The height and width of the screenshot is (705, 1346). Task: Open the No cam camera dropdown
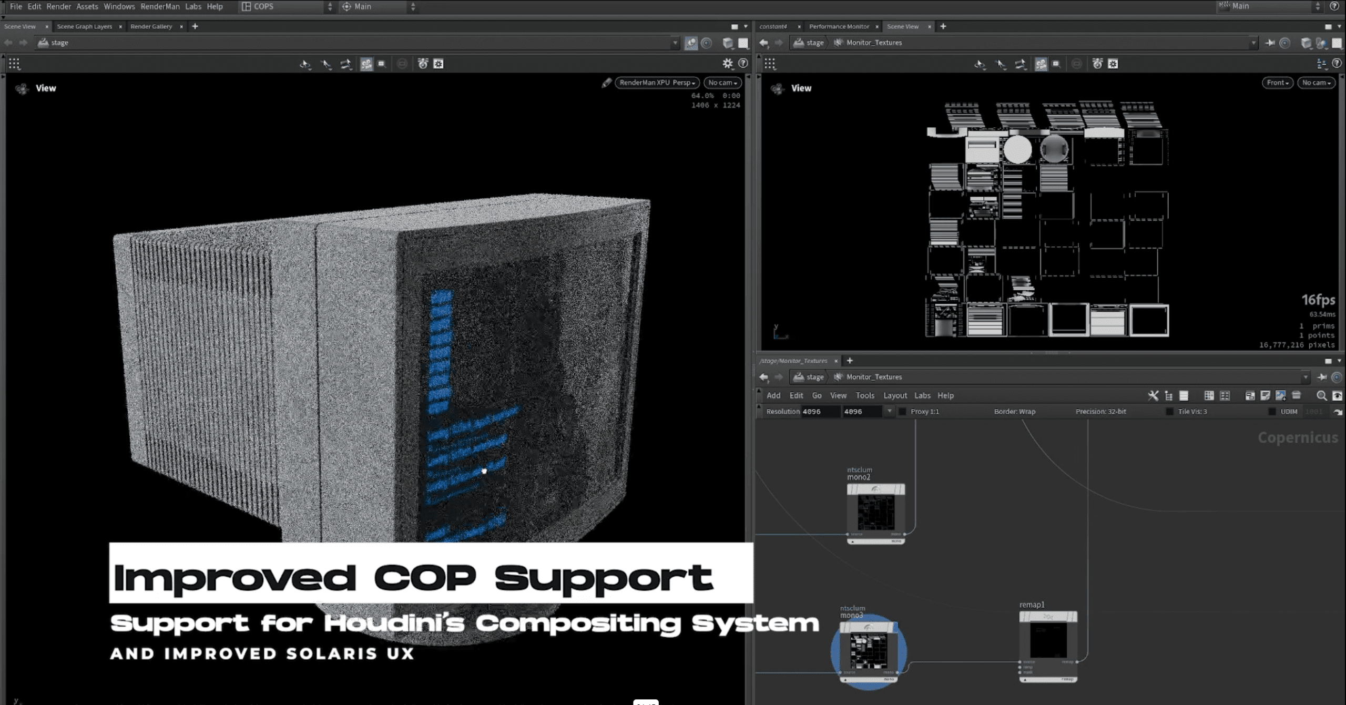(722, 83)
